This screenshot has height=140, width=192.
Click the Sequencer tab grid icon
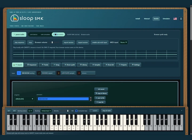[28, 65]
